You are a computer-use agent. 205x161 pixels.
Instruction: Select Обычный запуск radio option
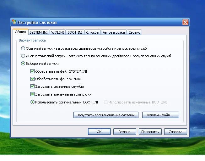tap(23, 48)
